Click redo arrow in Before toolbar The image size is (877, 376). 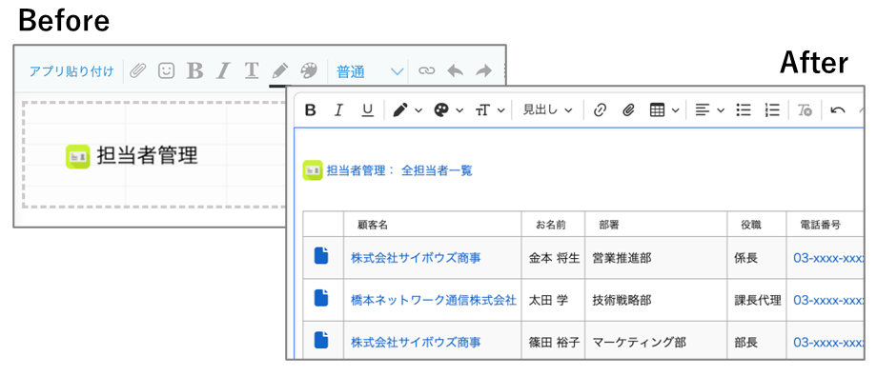point(483,70)
